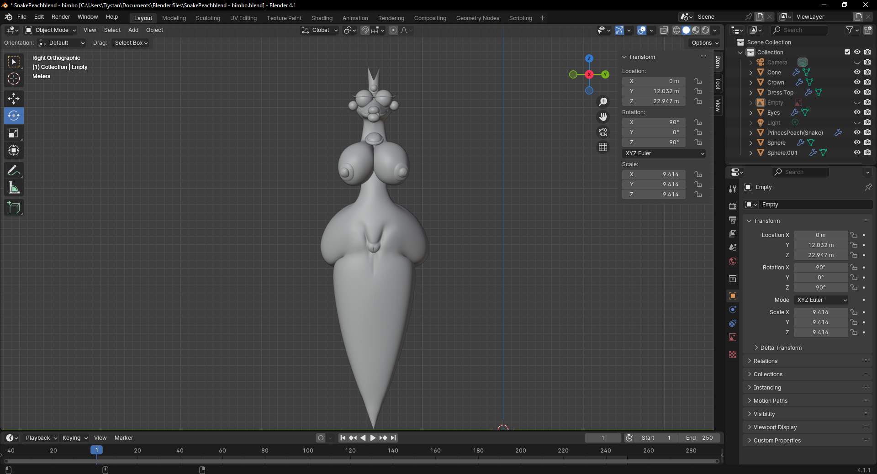The height and width of the screenshot is (474, 877).
Task: Click the Add Cube tool
Action: [x=14, y=208]
